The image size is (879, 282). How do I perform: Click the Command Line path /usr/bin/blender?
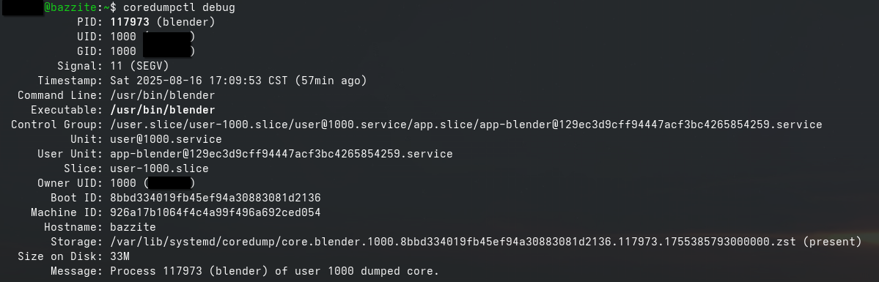[x=163, y=95]
